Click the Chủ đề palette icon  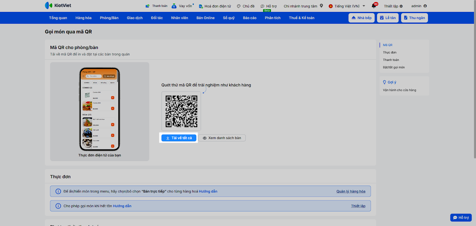click(x=239, y=6)
